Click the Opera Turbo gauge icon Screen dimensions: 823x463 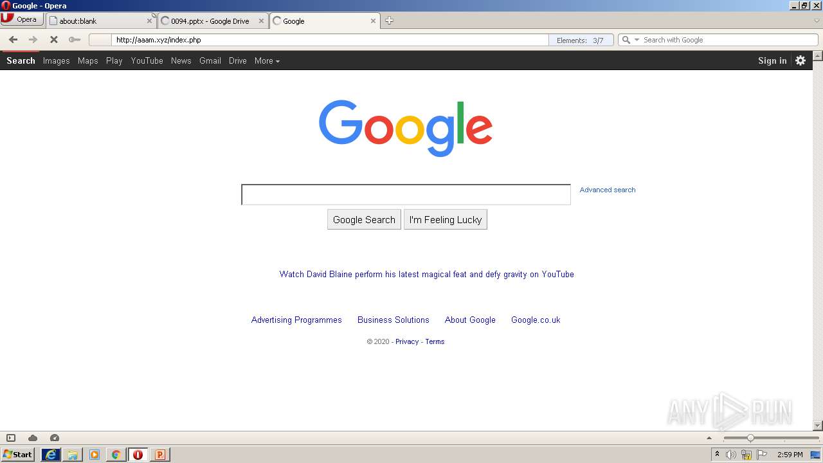pyautogui.click(x=55, y=438)
